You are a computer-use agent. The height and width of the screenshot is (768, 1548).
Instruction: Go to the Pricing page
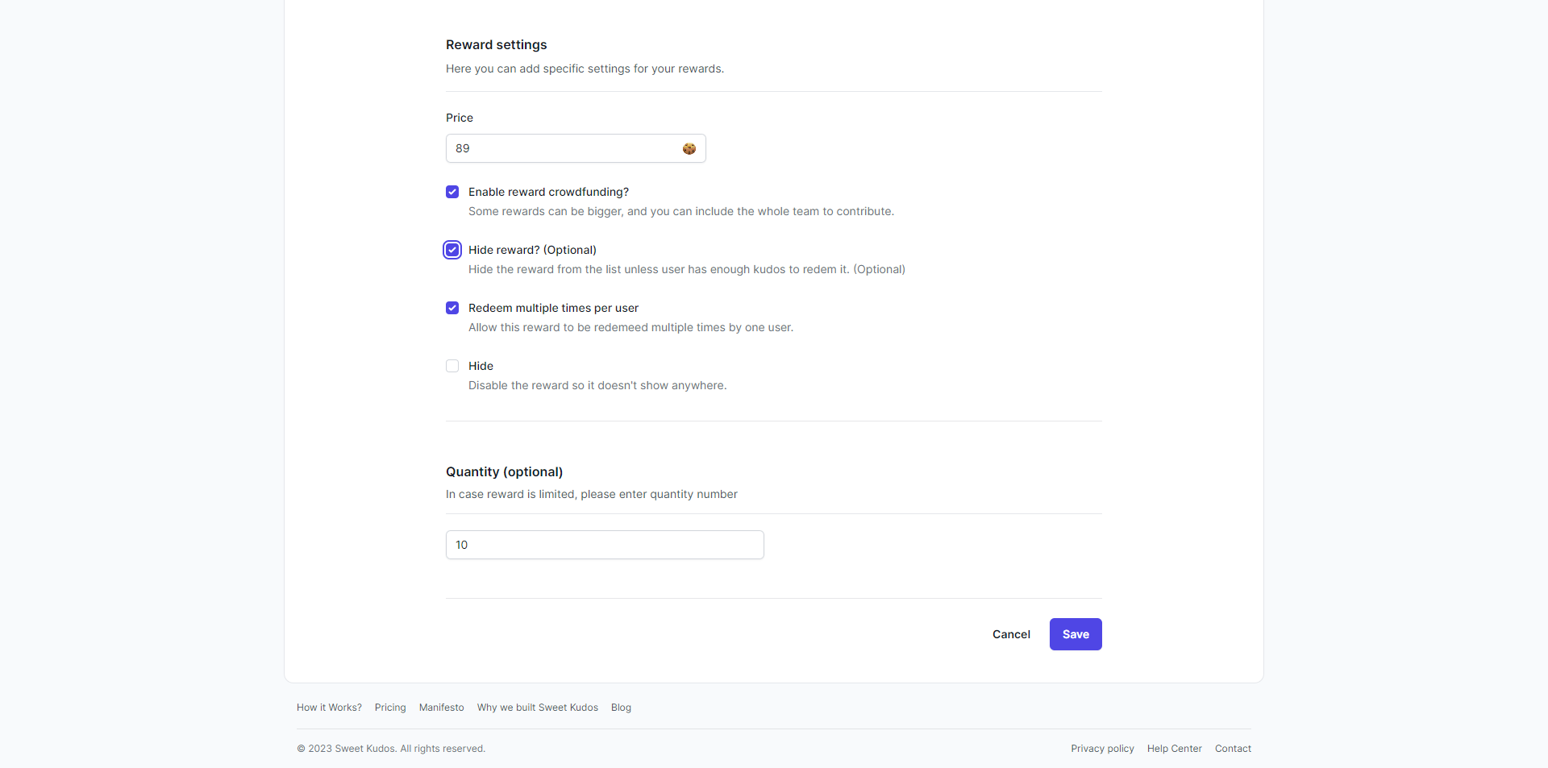point(390,708)
